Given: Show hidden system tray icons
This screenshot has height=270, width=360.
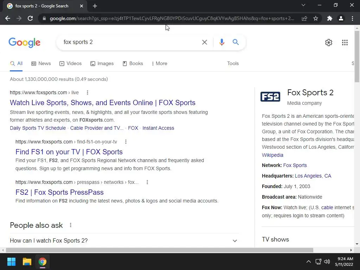Looking at the screenshot, I should [309, 262].
